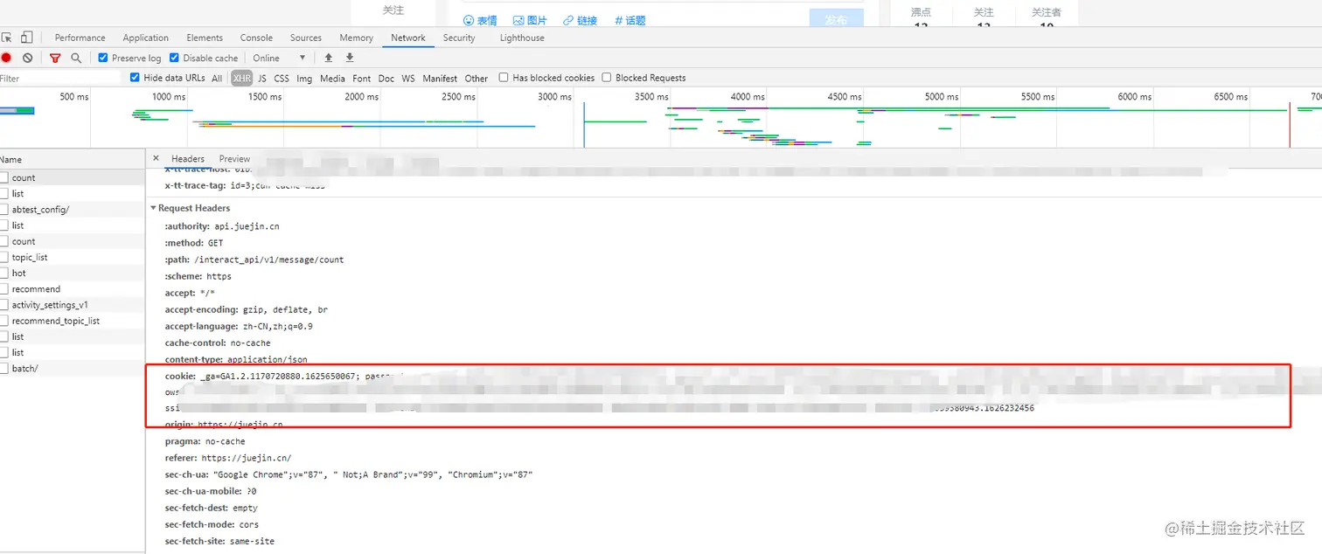The height and width of the screenshot is (554, 1322).
Task: Switch to the Preview tab
Action: tap(234, 159)
